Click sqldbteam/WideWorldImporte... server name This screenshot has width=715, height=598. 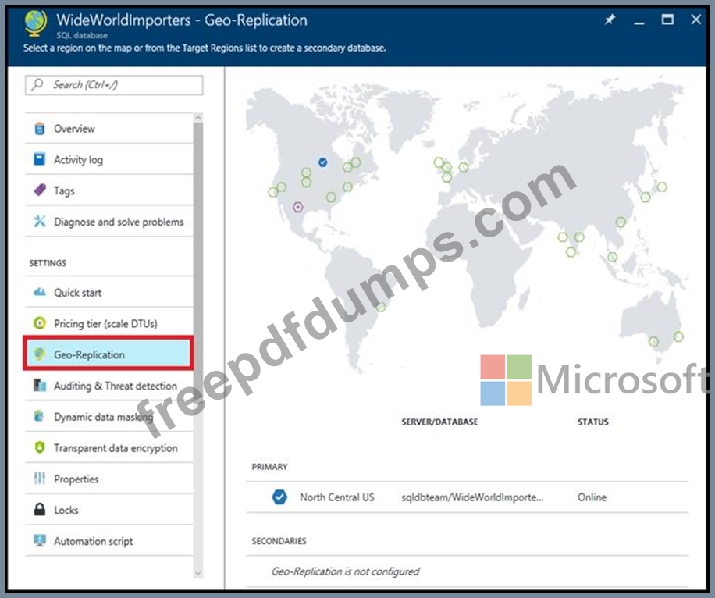[x=472, y=497]
